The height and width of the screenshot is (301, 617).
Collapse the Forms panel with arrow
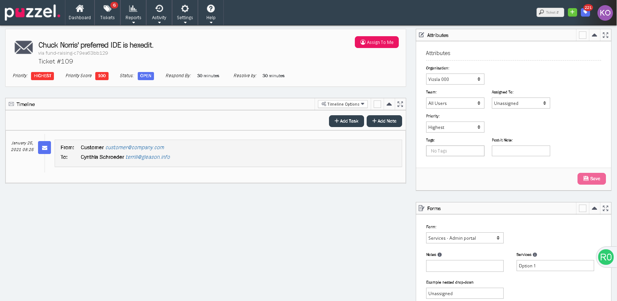pos(594,208)
